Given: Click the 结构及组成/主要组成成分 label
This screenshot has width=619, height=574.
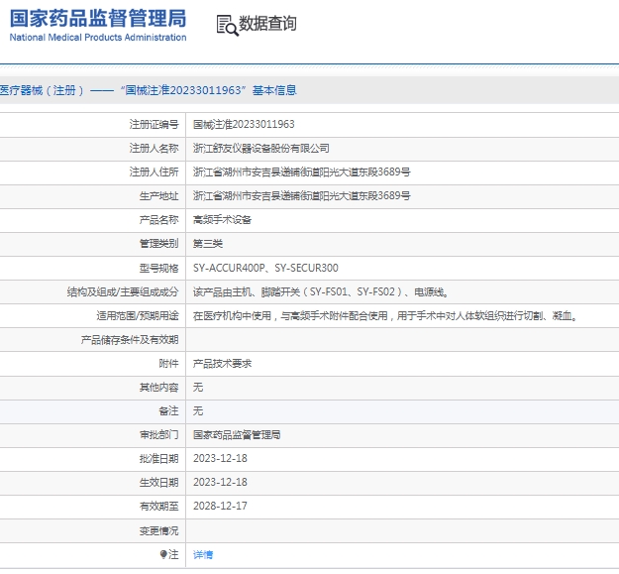Looking at the screenshot, I should click(x=123, y=291).
